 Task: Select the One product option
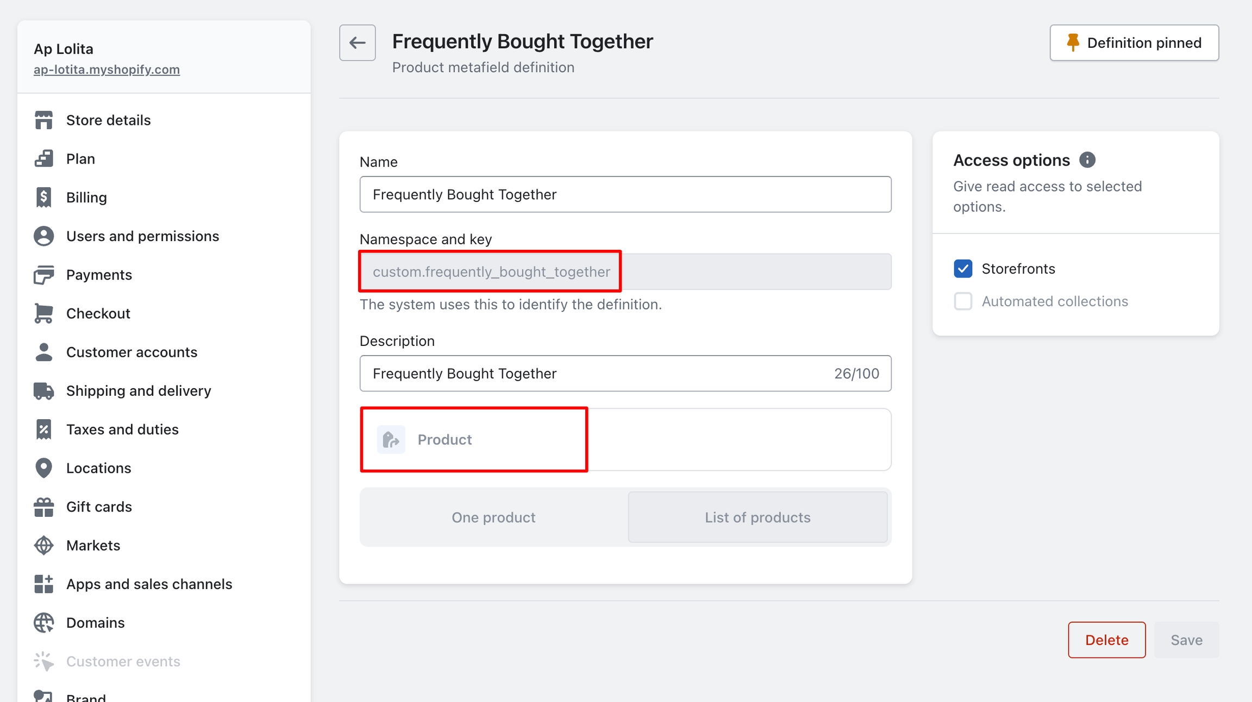point(493,517)
